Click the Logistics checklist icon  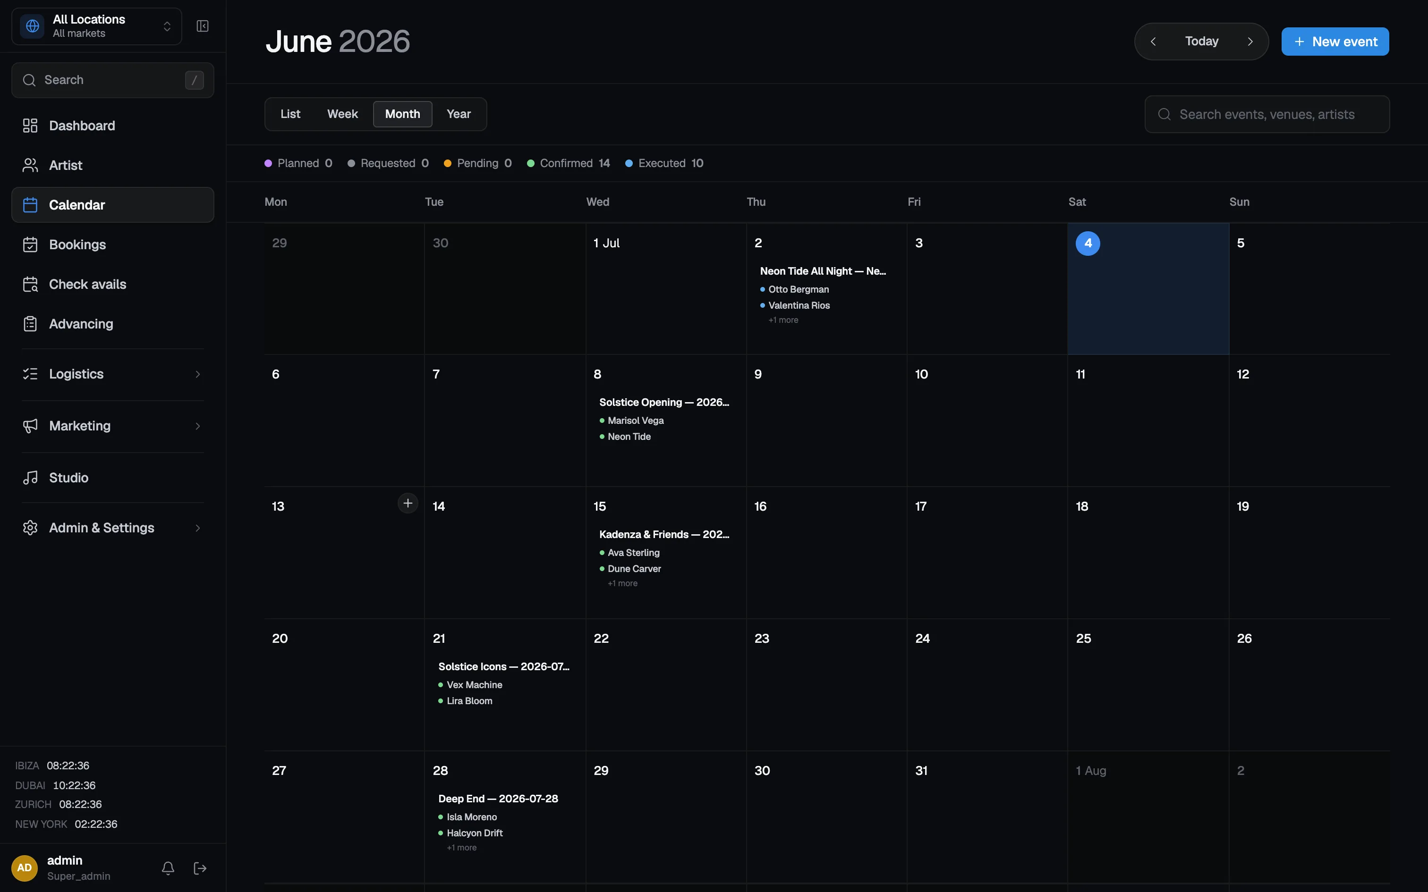30,374
